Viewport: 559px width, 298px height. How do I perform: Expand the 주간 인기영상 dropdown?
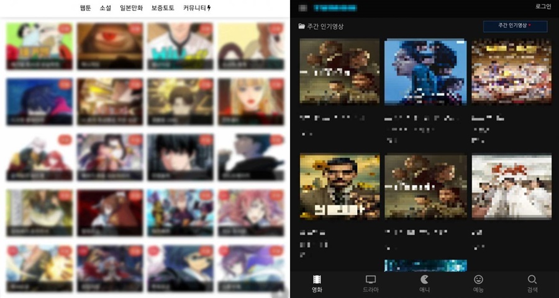pos(515,26)
